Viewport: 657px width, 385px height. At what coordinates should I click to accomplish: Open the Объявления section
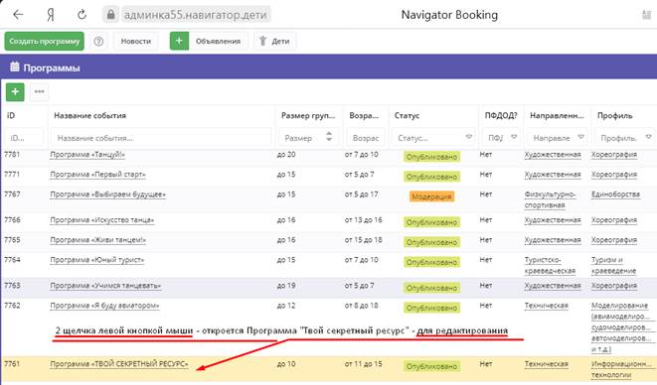(x=218, y=41)
